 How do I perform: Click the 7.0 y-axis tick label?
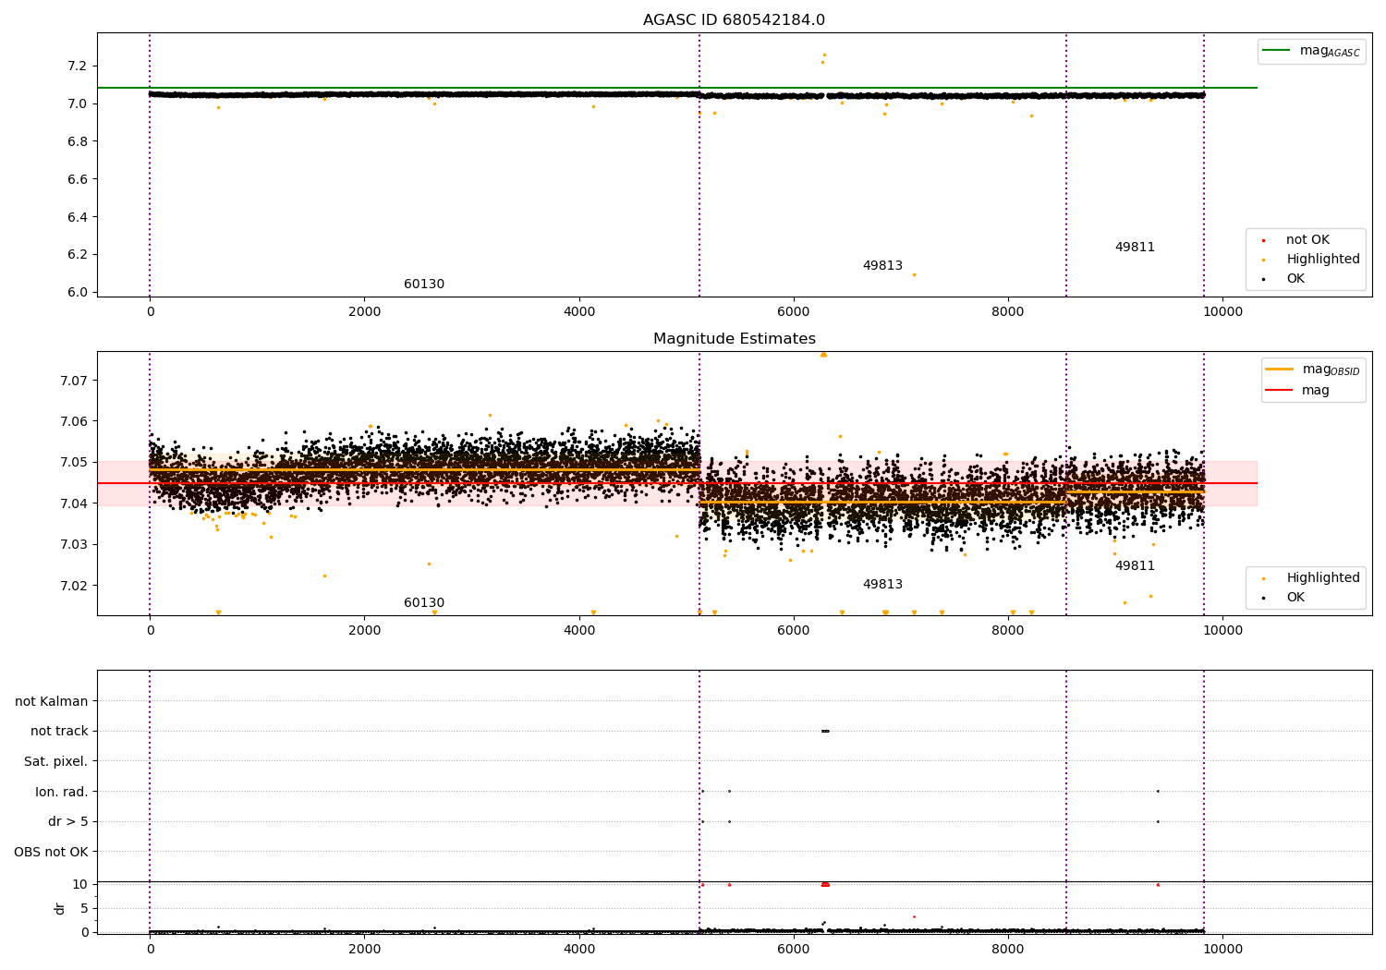click(x=77, y=104)
